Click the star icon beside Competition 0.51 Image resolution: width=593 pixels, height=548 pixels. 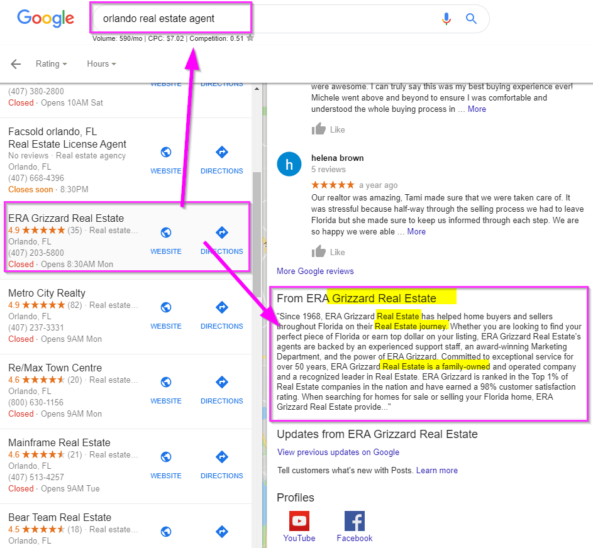click(x=250, y=38)
